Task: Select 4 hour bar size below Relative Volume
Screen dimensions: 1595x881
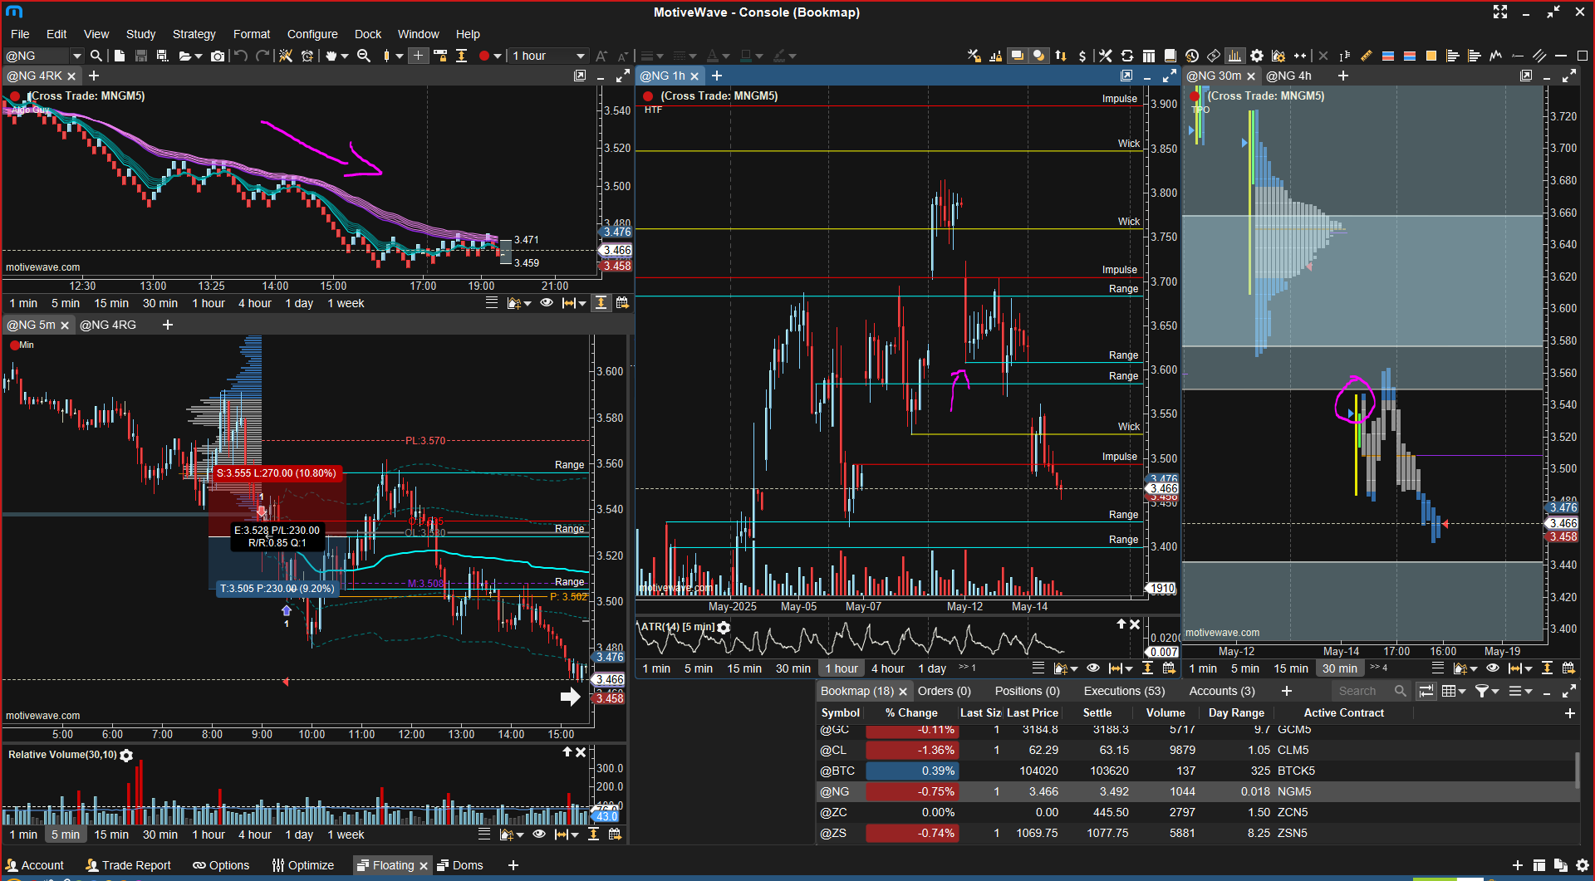Action: pyautogui.click(x=255, y=835)
